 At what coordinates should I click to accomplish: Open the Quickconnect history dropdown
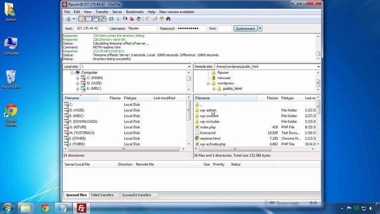point(260,29)
